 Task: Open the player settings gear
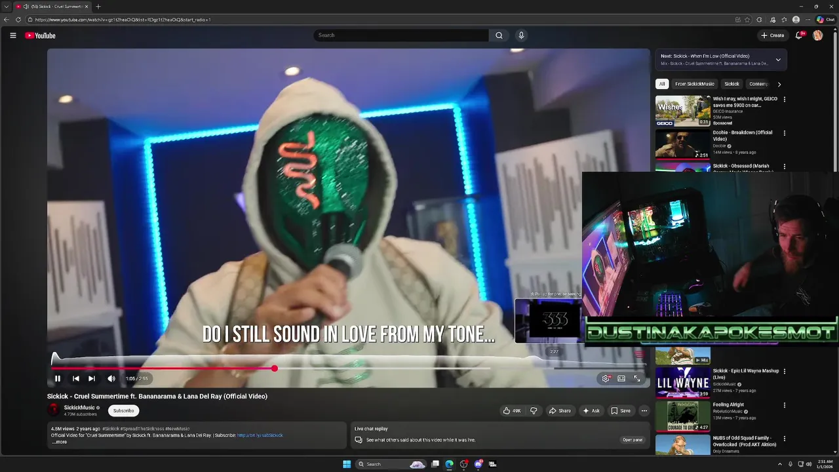coord(606,378)
